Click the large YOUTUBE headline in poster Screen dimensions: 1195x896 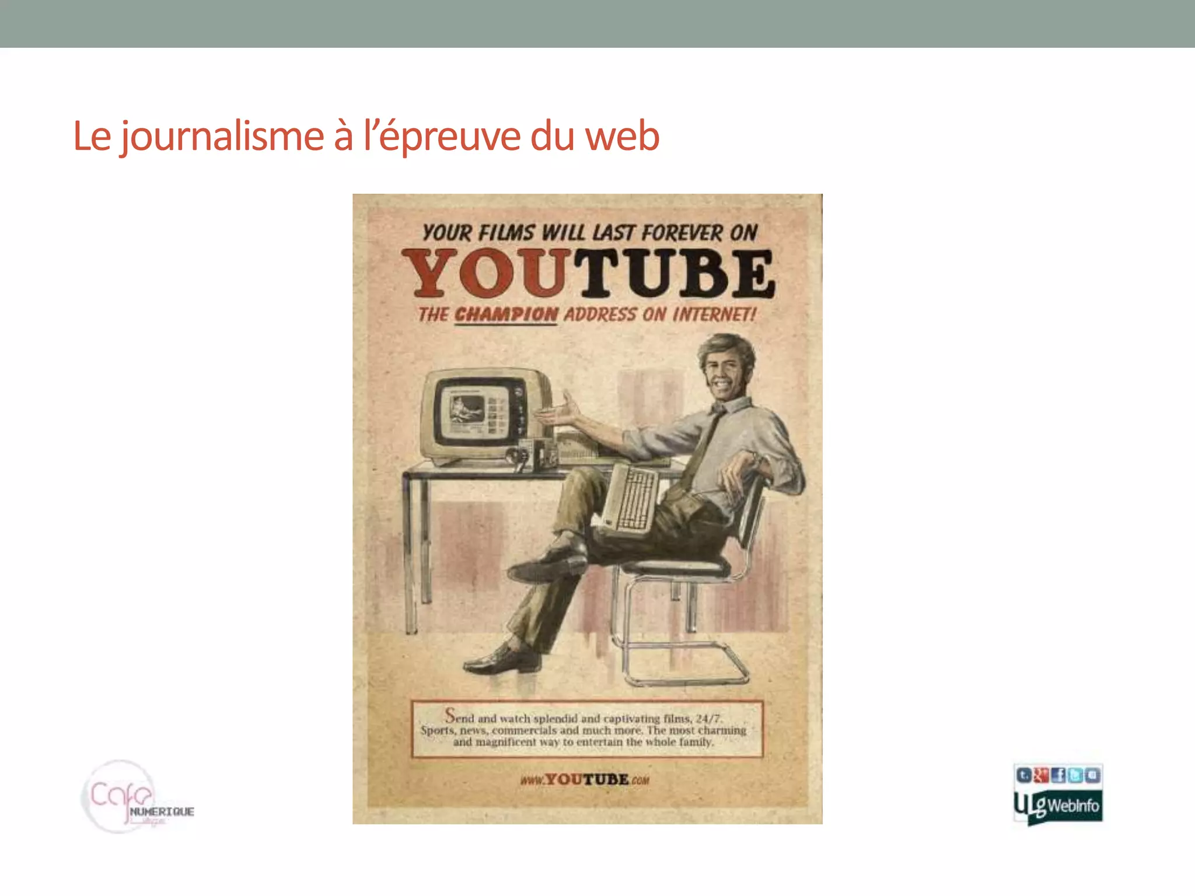pyautogui.click(x=588, y=273)
